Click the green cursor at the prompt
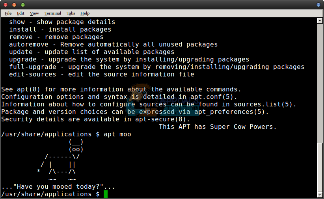Viewport: 324px width, 199px height. (106, 194)
